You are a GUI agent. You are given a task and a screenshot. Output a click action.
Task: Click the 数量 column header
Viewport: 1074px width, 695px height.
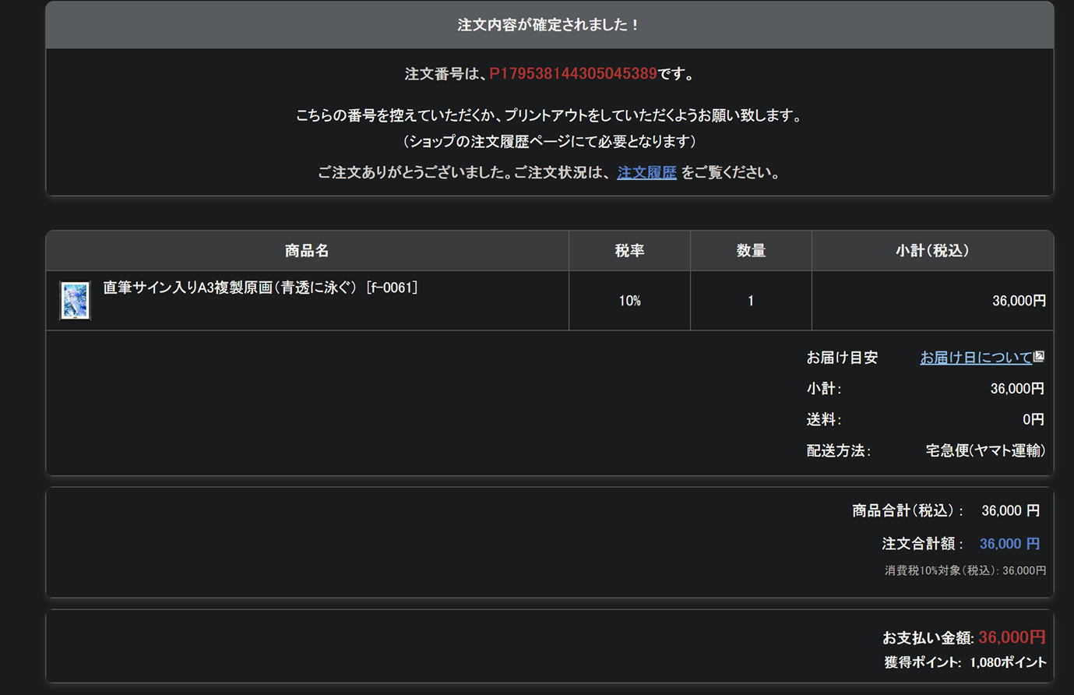coord(751,251)
